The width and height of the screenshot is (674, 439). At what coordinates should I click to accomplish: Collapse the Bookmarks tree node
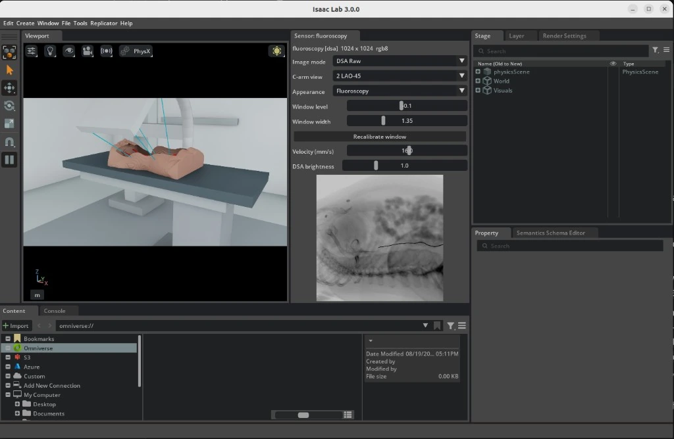pyautogui.click(x=8, y=338)
